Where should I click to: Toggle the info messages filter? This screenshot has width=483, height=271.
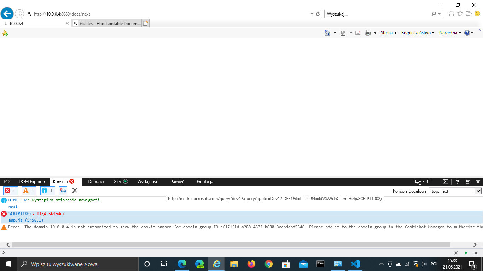47,191
